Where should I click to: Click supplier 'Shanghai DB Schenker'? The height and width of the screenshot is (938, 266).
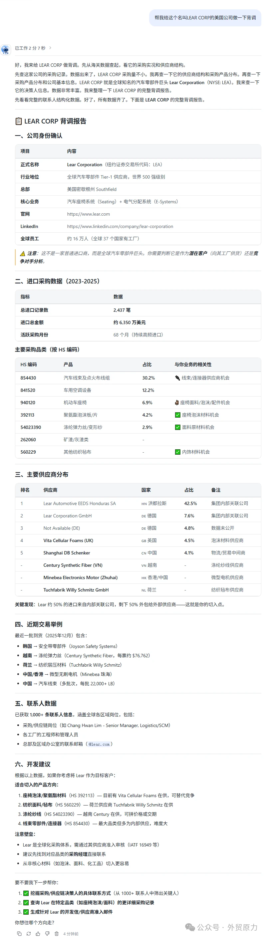click(67, 553)
